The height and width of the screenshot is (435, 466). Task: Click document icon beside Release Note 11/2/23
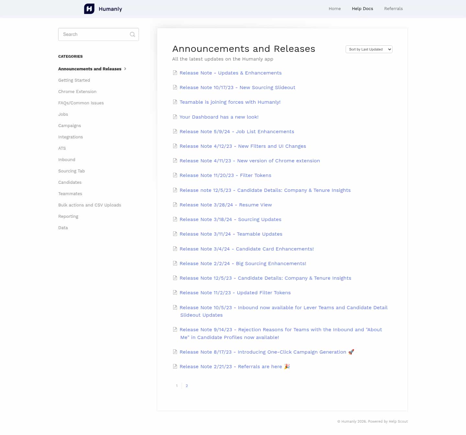tap(175, 292)
